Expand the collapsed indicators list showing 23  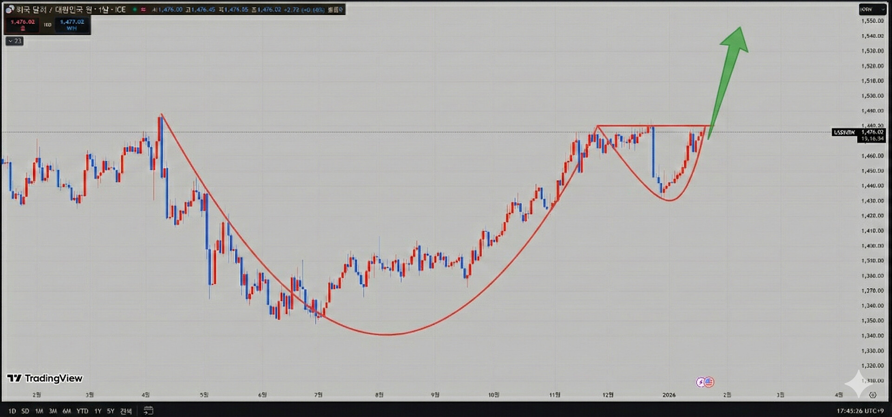[x=14, y=41]
